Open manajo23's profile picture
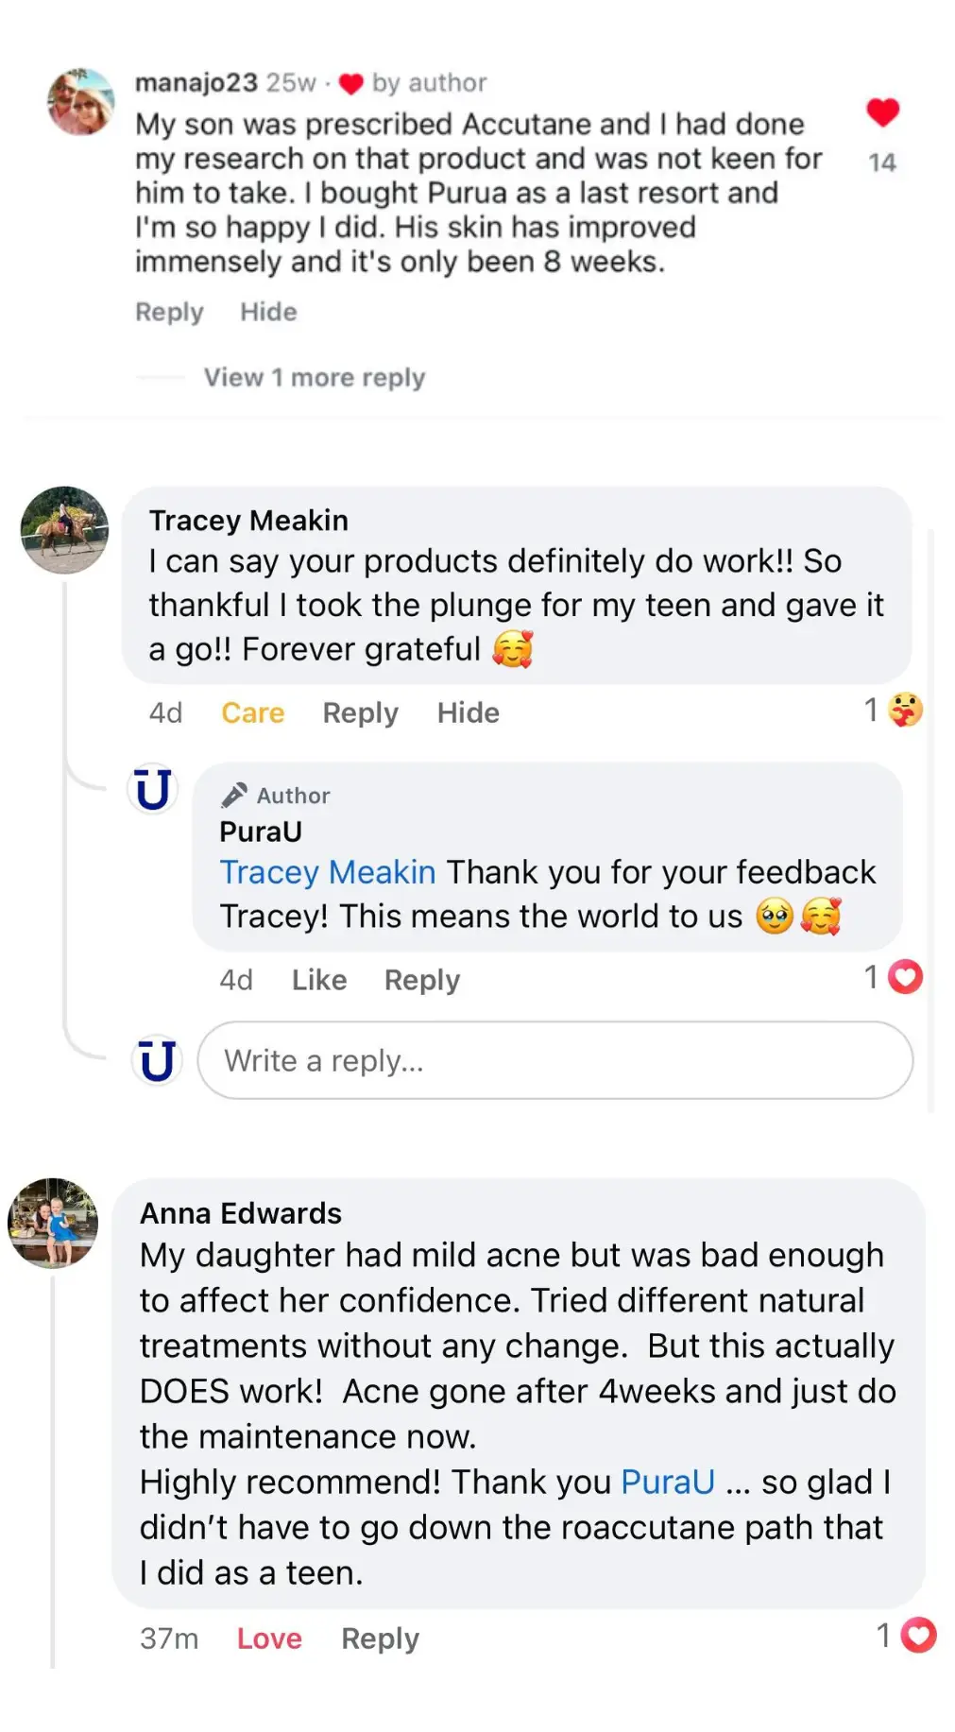 coord(81,102)
